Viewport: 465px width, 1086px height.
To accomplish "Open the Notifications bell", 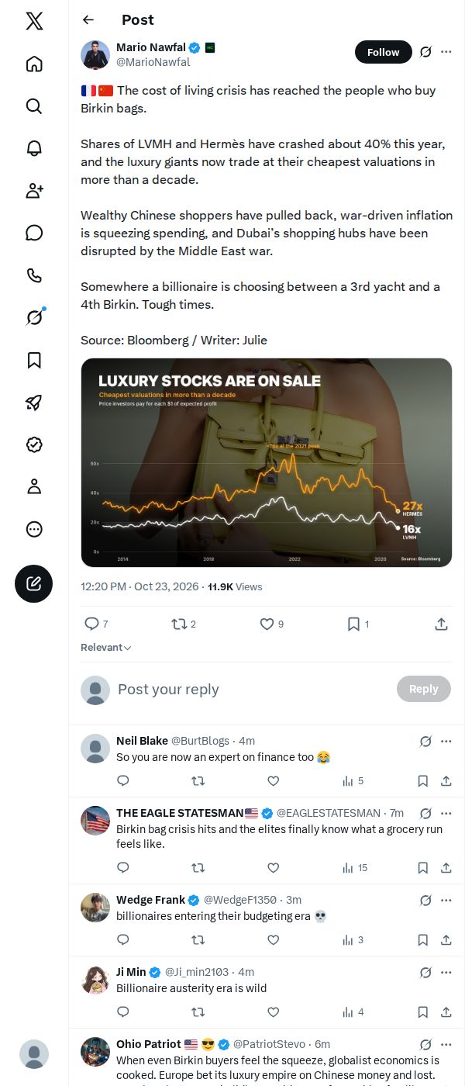I will [x=34, y=148].
